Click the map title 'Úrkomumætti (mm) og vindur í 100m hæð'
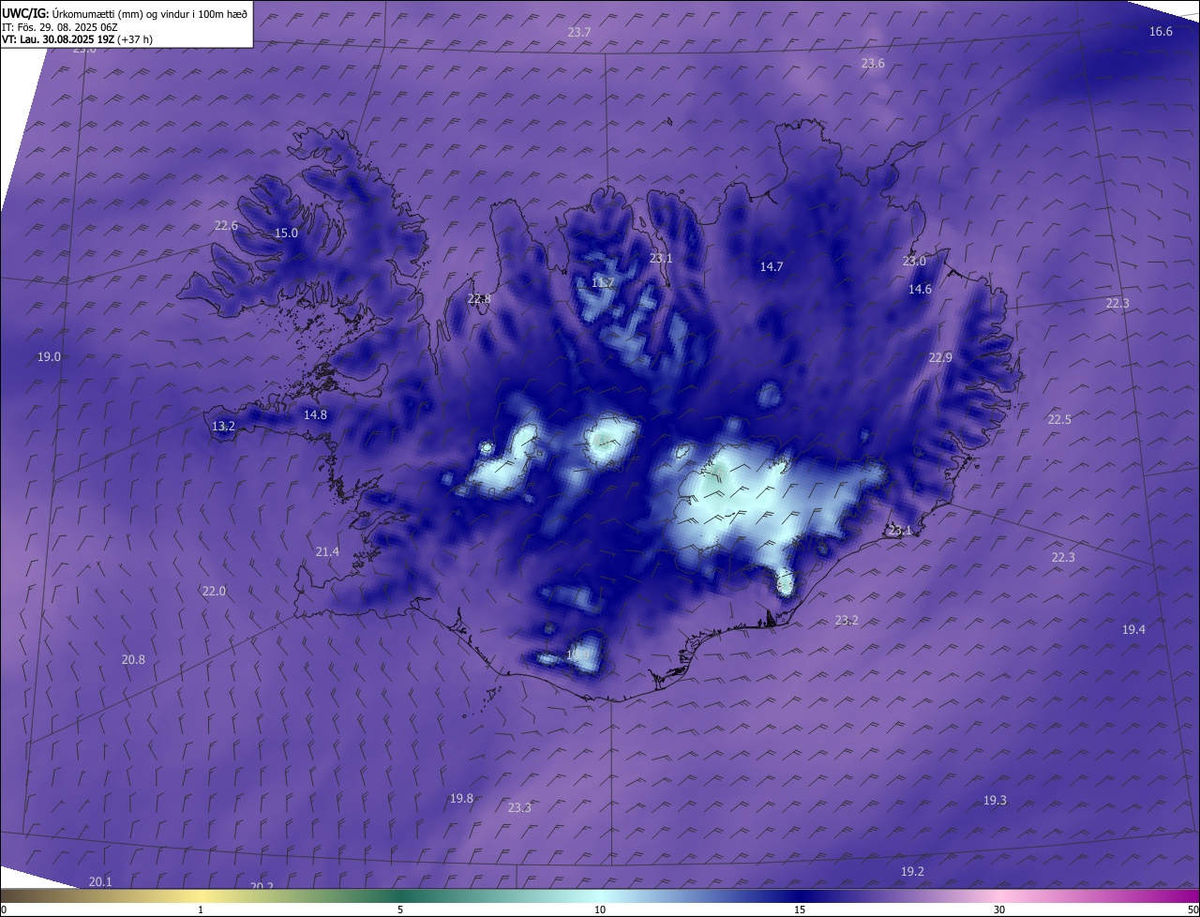The image size is (1200, 917). [150, 14]
